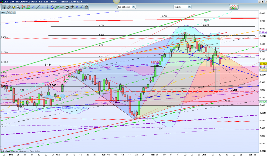Open the 100 Einheiten units dropdown
This screenshot has width=267, height=156.
126,7
